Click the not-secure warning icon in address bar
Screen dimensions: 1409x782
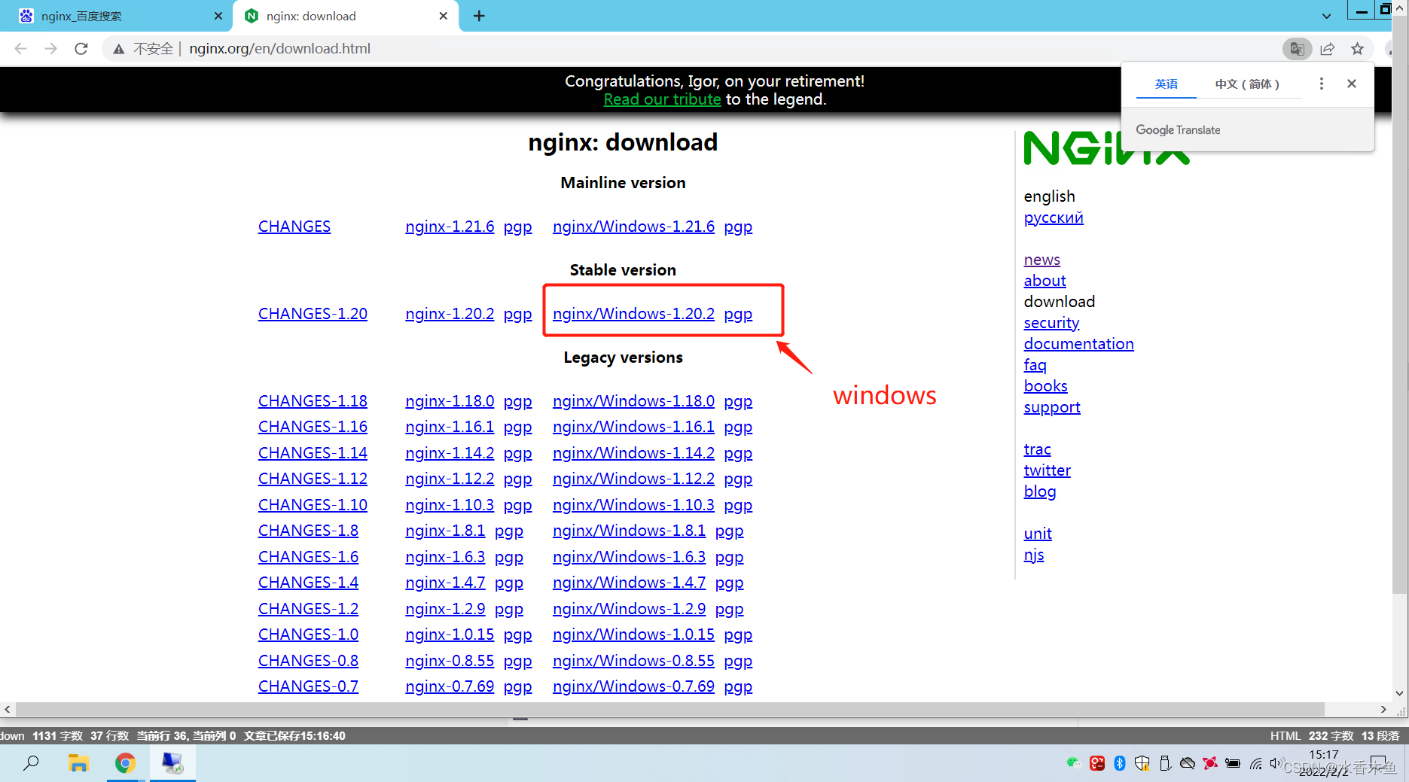click(119, 49)
